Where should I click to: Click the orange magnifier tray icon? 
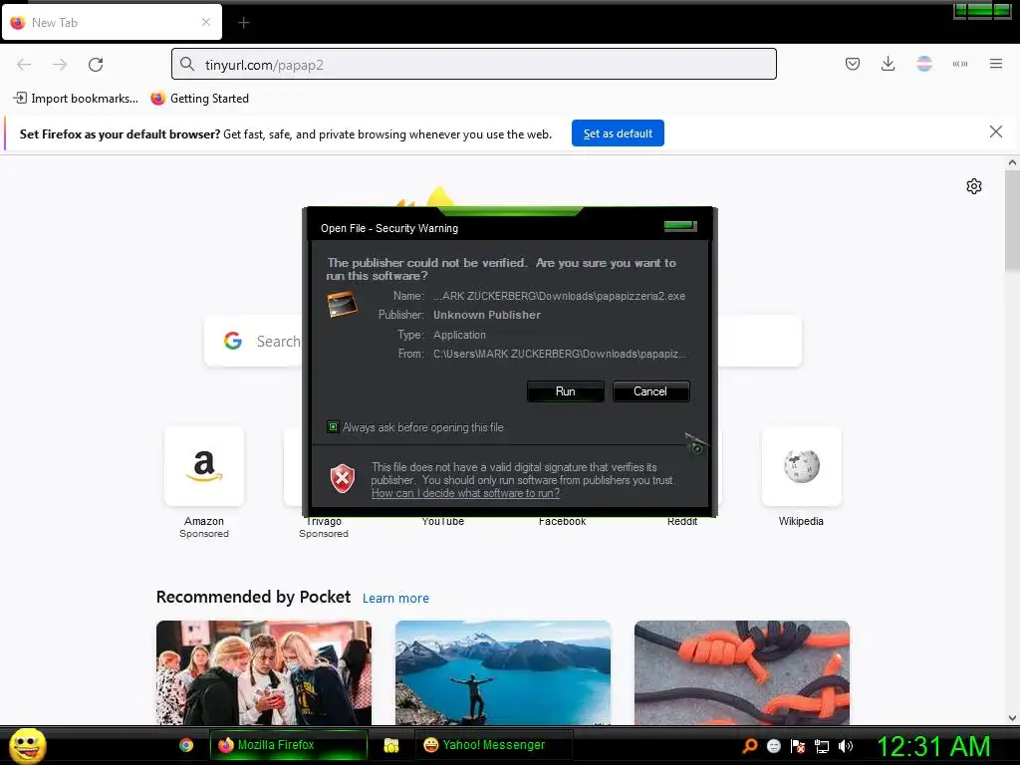pyautogui.click(x=750, y=746)
